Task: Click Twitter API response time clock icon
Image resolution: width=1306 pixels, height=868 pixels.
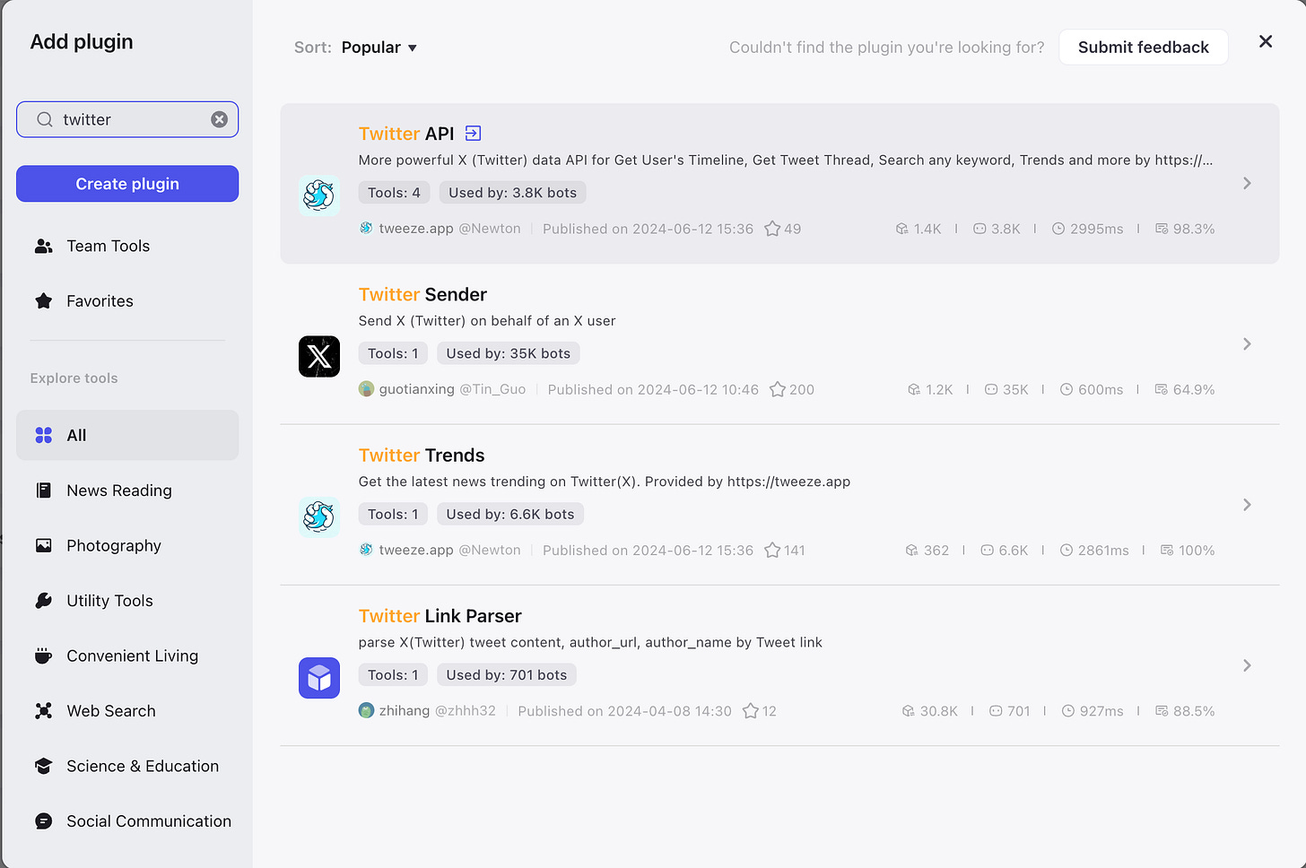Action: (1058, 229)
